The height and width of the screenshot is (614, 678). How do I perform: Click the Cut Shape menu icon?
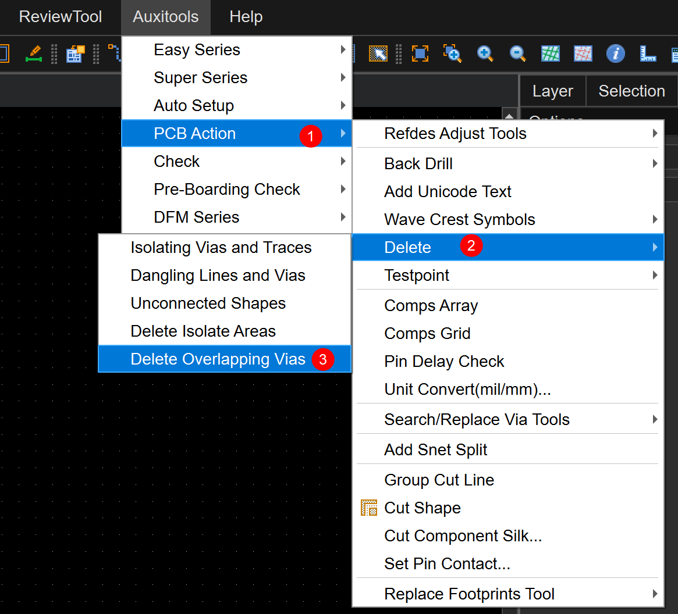pyautogui.click(x=369, y=508)
